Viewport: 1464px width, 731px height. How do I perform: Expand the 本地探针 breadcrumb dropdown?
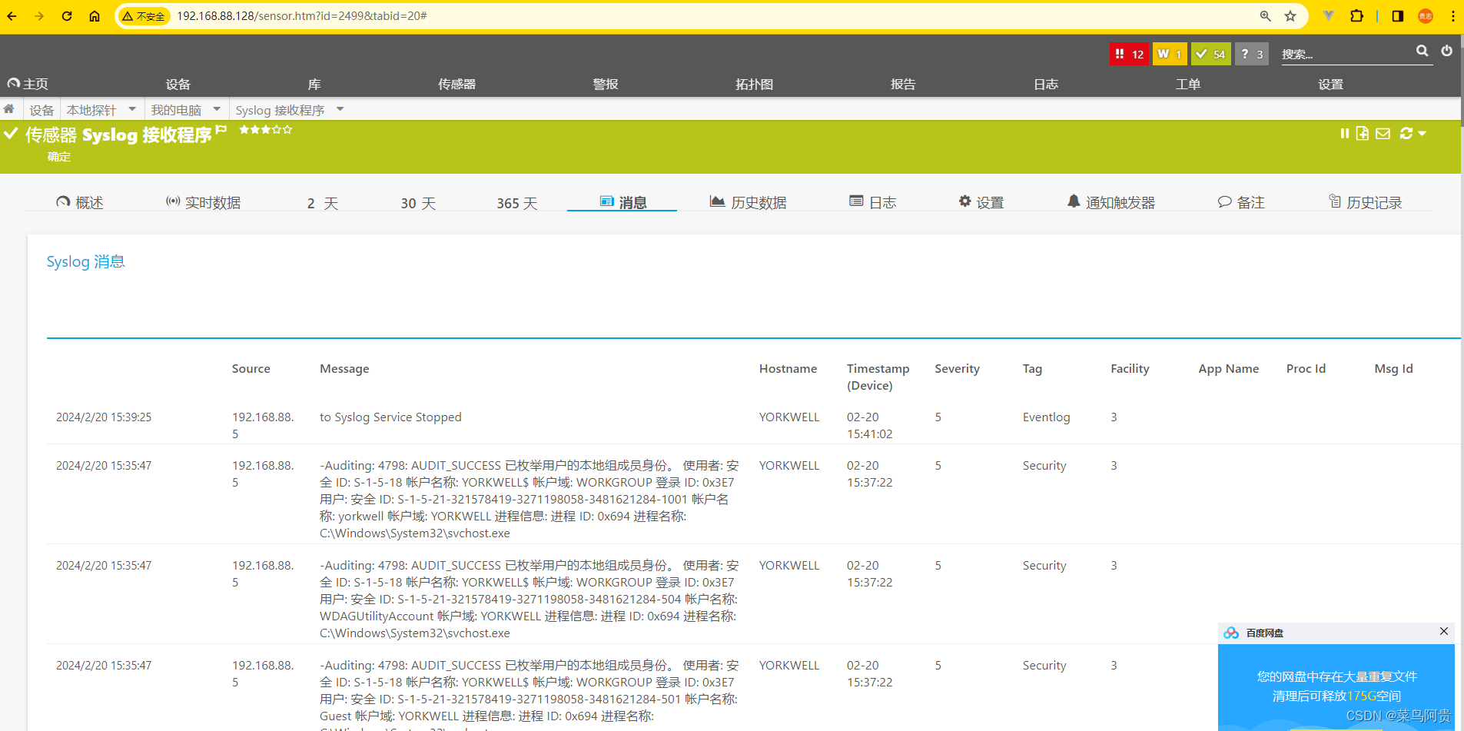[x=132, y=109]
